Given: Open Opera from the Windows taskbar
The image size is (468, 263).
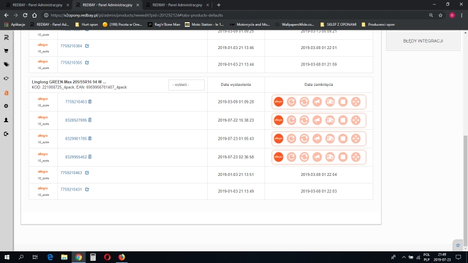Looking at the screenshot, I should pos(107,257).
